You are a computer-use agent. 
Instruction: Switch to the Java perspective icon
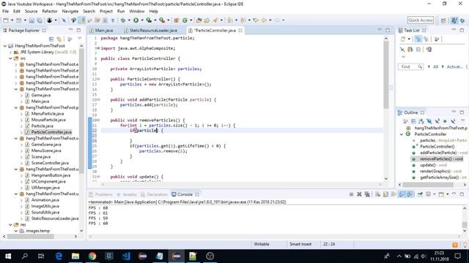tap(454, 20)
